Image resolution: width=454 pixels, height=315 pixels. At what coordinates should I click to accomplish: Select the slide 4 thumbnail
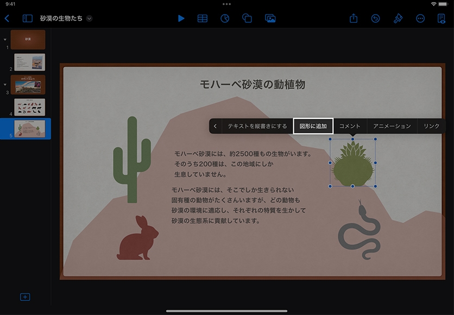pos(29,107)
